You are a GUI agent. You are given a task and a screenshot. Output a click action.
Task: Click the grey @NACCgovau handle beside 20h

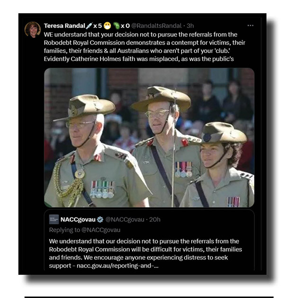[x=125, y=219]
